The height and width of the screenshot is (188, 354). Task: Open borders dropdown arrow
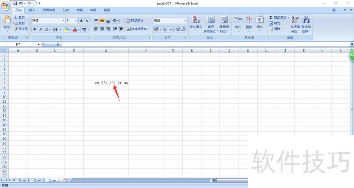(x=61, y=29)
